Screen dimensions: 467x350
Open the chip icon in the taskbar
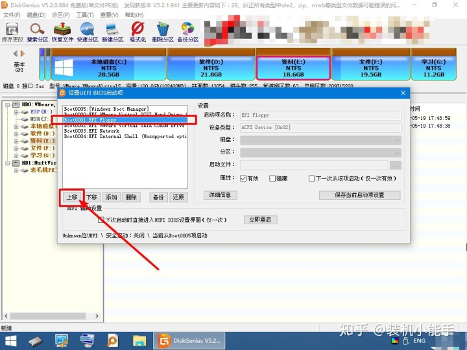coord(36,341)
